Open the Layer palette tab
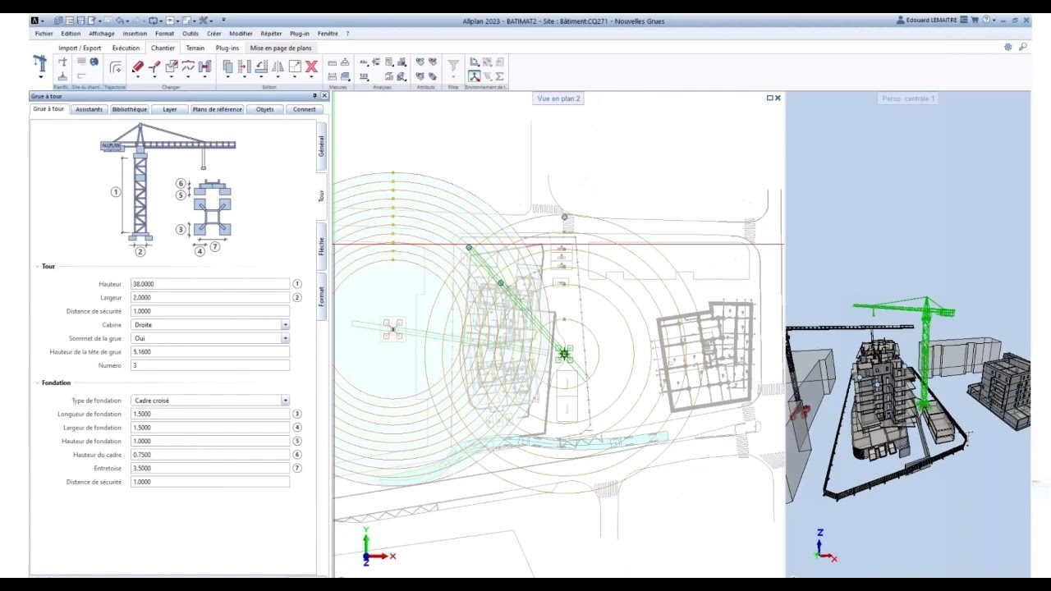This screenshot has height=591, width=1051. point(170,109)
